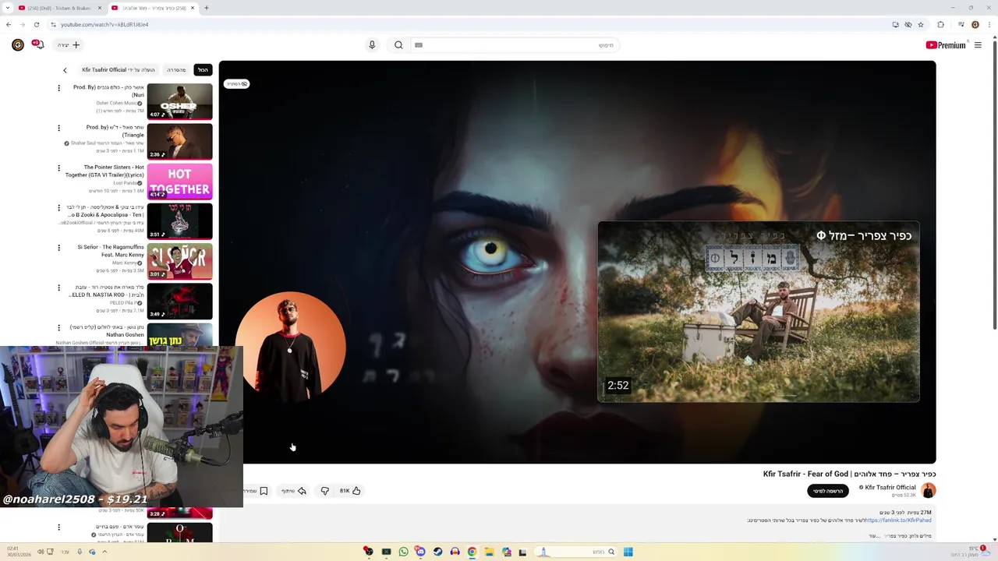The height and width of the screenshot is (561, 998).
Task: Open options menu for Nathan Goshen video
Action: click(58, 327)
